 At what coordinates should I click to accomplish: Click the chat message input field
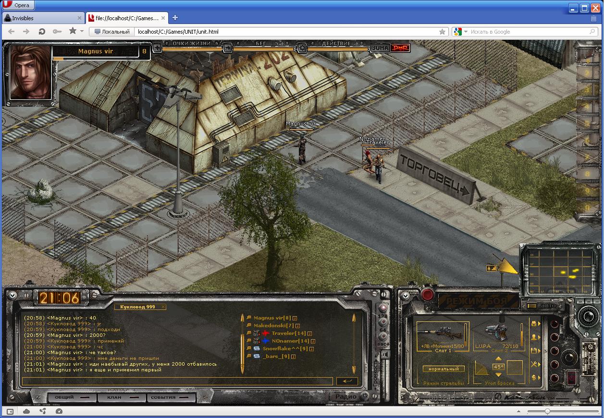pos(177,381)
